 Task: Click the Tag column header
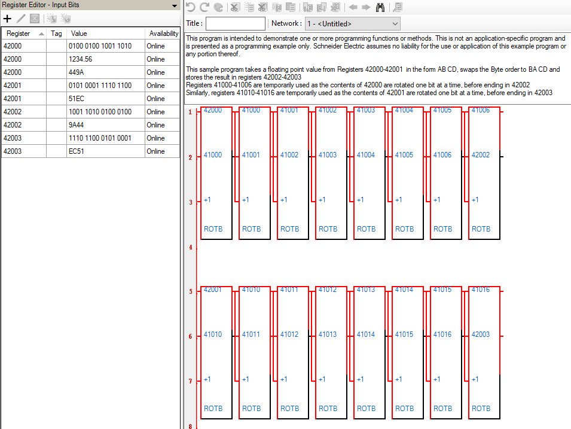pos(56,33)
